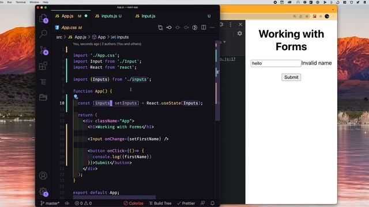Click the dimmed next change icon
Image resolution: width=369 pixels, height=207 pixels.
[186, 28]
